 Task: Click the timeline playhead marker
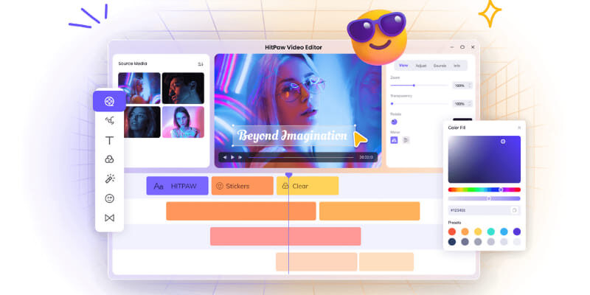click(288, 175)
